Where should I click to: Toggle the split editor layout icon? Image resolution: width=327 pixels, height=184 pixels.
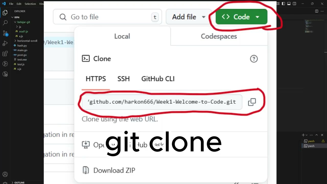click(317, 11)
